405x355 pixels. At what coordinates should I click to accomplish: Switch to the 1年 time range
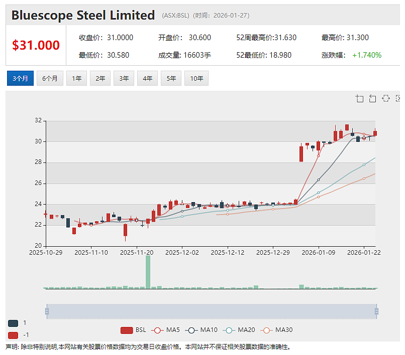click(76, 78)
